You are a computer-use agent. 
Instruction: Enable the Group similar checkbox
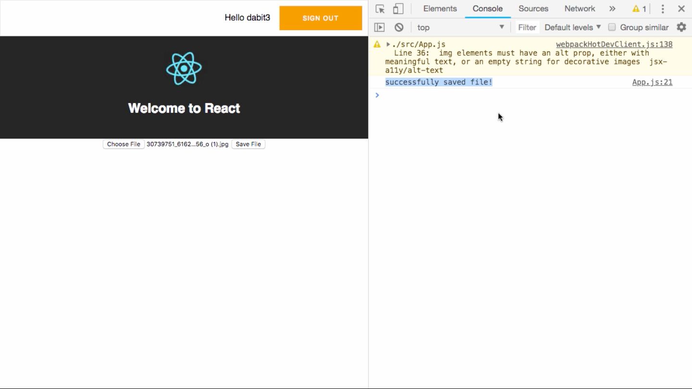[x=612, y=27]
